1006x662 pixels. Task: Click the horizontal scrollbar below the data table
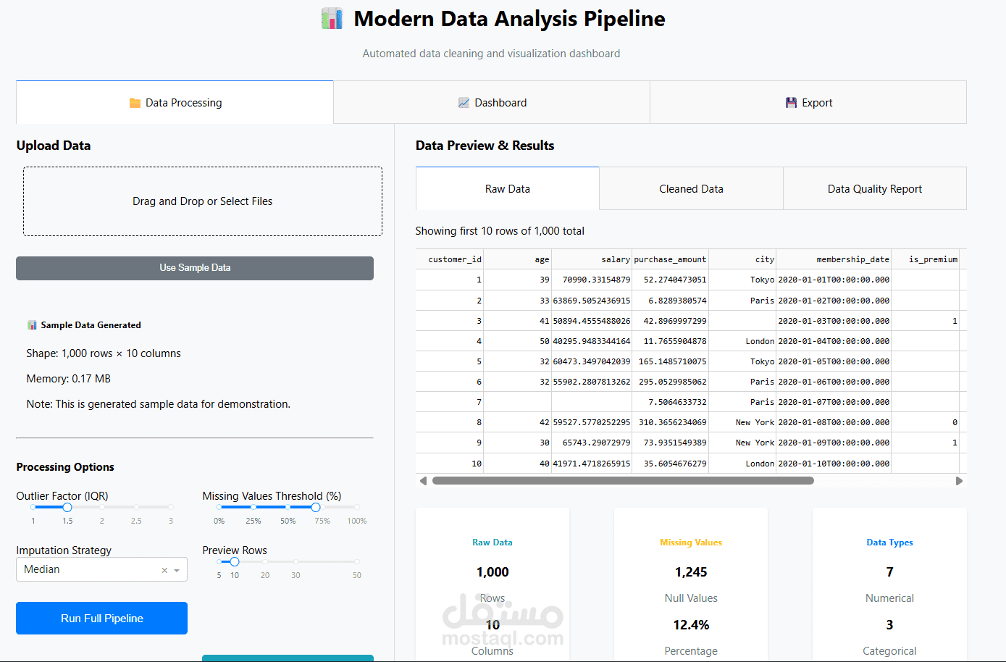point(622,479)
